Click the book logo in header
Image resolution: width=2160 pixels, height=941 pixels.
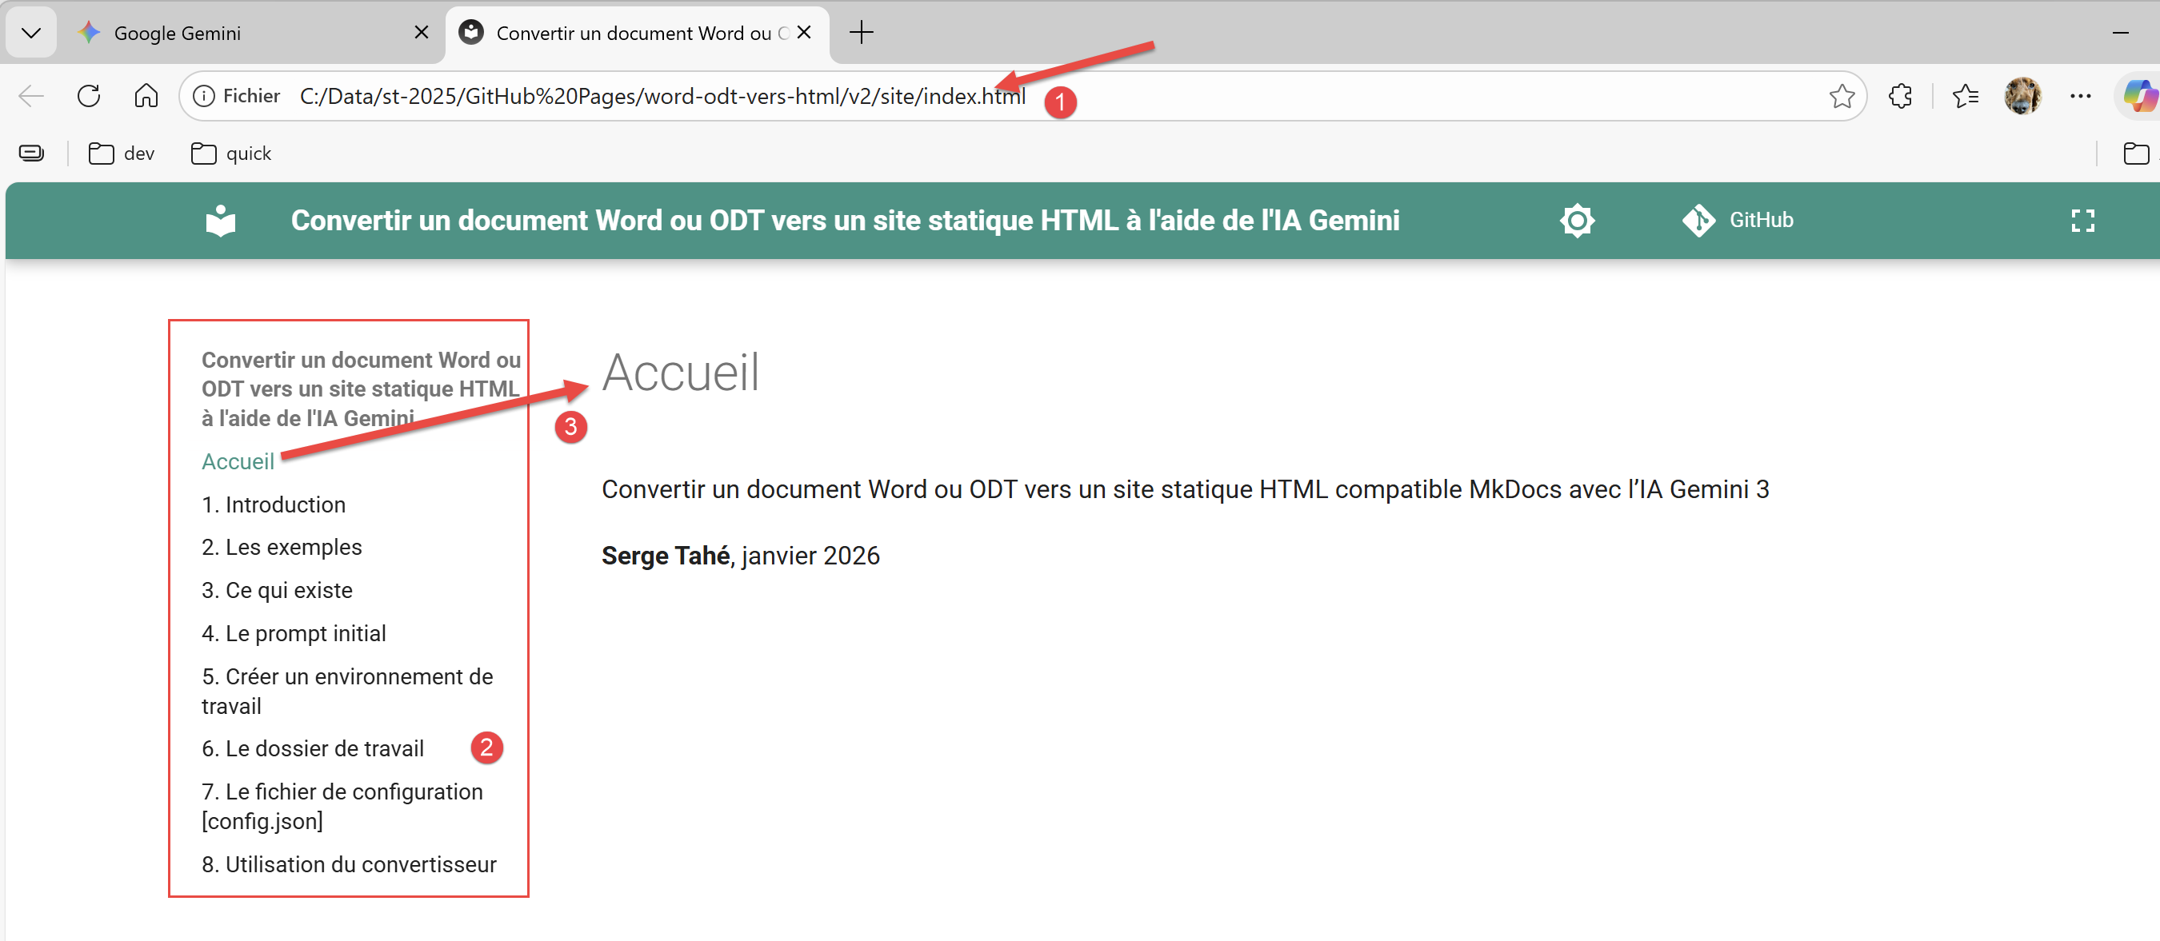click(x=221, y=221)
